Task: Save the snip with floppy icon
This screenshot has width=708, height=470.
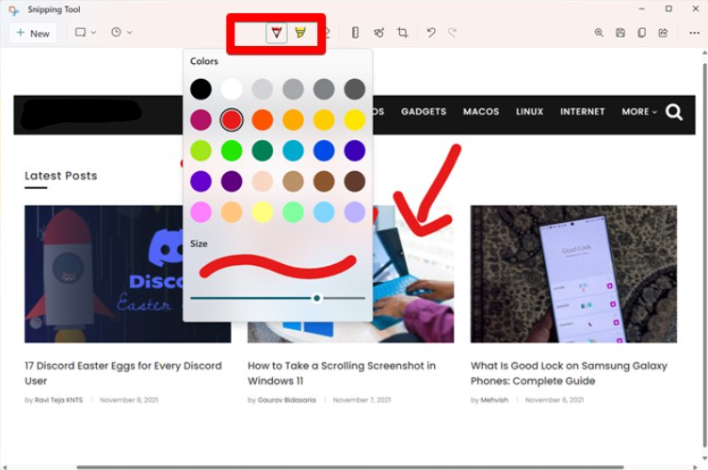Action: point(620,33)
